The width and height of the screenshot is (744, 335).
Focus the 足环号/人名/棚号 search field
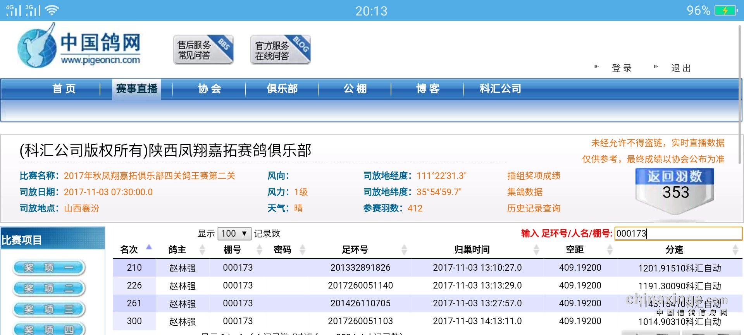pos(678,234)
